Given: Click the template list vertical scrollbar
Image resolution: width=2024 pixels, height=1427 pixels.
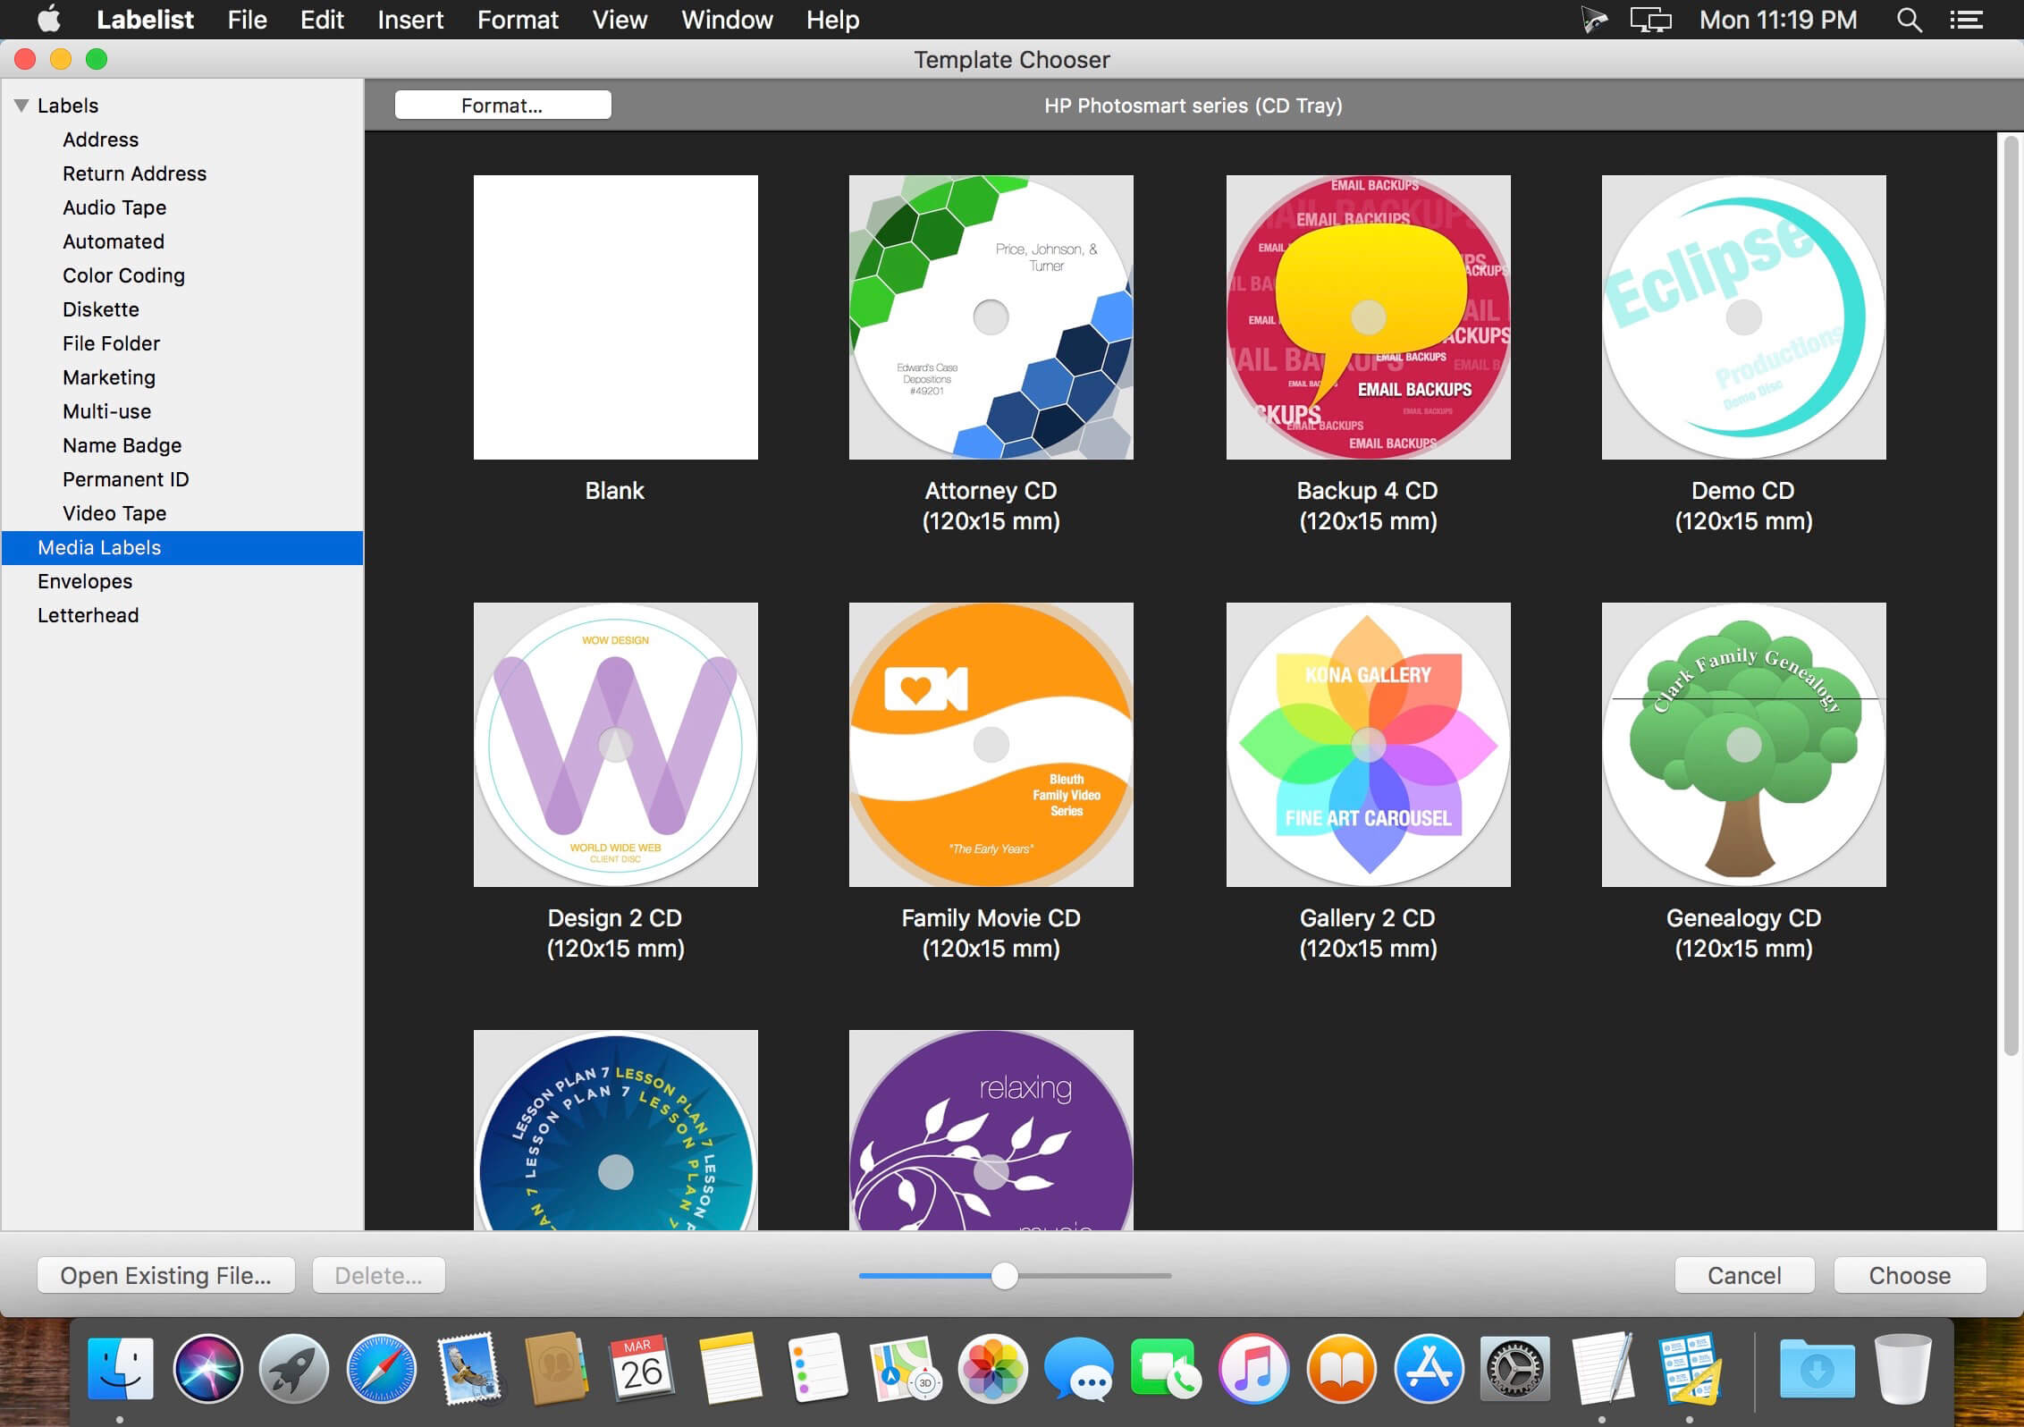Looking at the screenshot, I should 2011,595.
